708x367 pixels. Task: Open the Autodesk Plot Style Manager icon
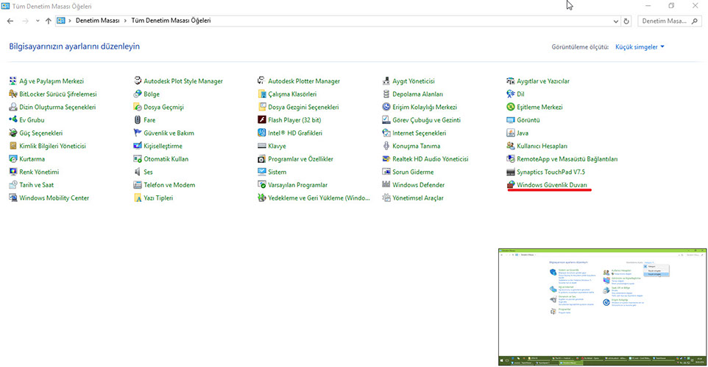pyautogui.click(x=138, y=81)
